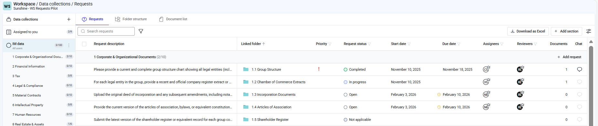The height and width of the screenshot is (126, 598).
Task: Sort by the Linked folder column arrow
Action: click(264, 44)
